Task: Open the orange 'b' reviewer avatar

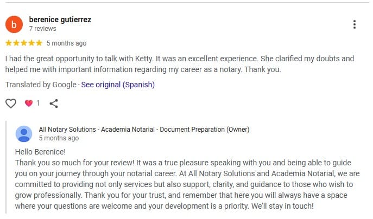Action: (x=14, y=24)
